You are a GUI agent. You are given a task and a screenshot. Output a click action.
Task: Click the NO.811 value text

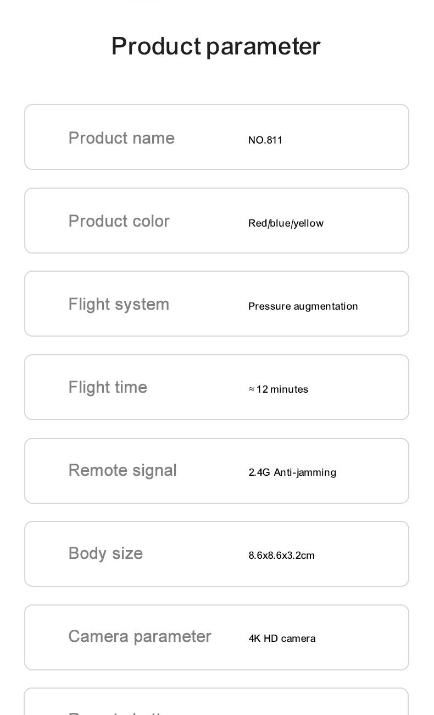coord(265,140)
